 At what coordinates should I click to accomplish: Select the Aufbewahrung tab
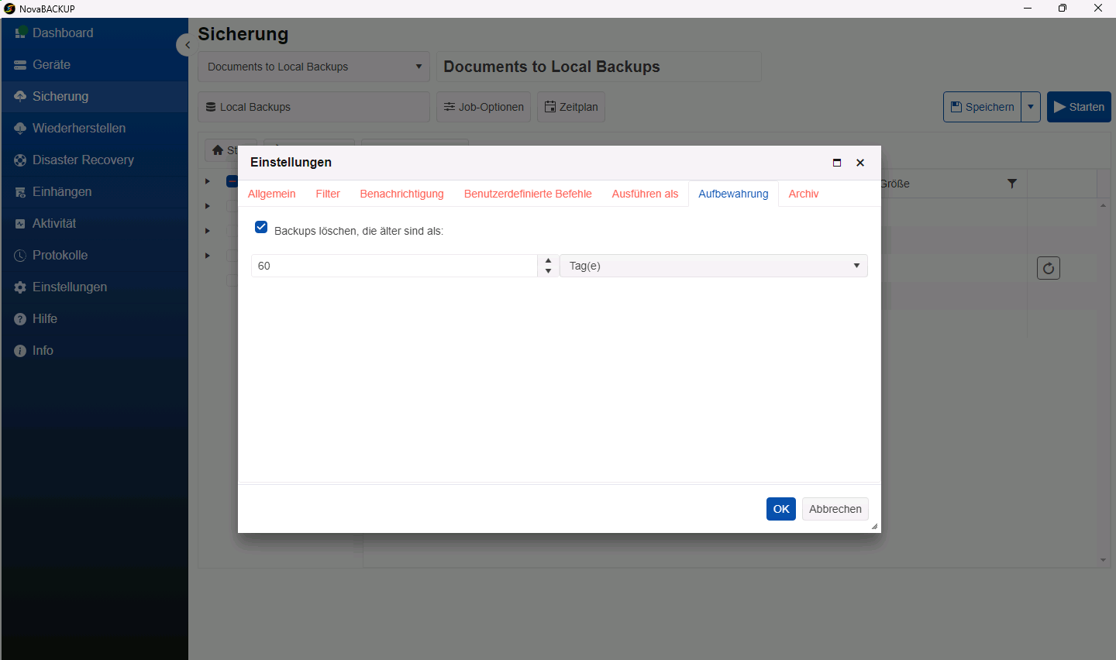733,194
